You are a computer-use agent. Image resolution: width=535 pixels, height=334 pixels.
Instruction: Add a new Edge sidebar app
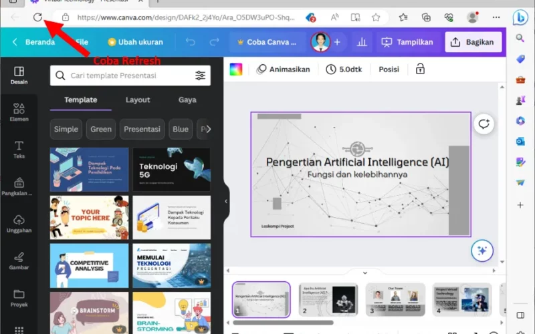[520, 205]
